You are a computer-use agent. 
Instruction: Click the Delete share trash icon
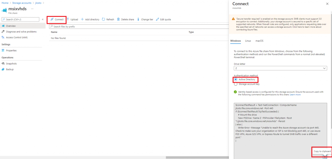click(x=118, y=19)
